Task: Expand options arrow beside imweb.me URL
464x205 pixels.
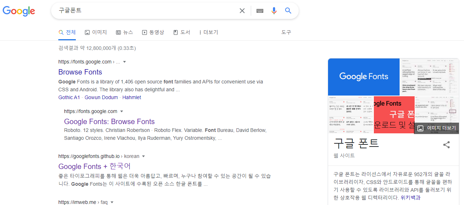Action: click(112, 202)
